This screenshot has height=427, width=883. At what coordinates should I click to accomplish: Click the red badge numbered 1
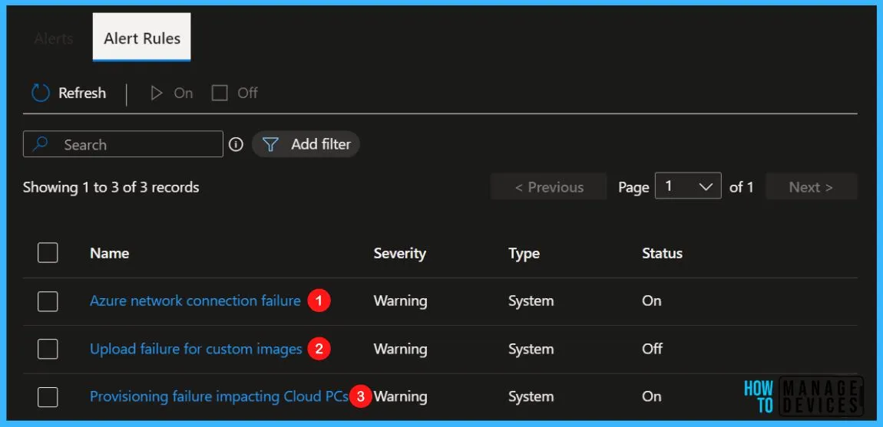tap(318, 301)
